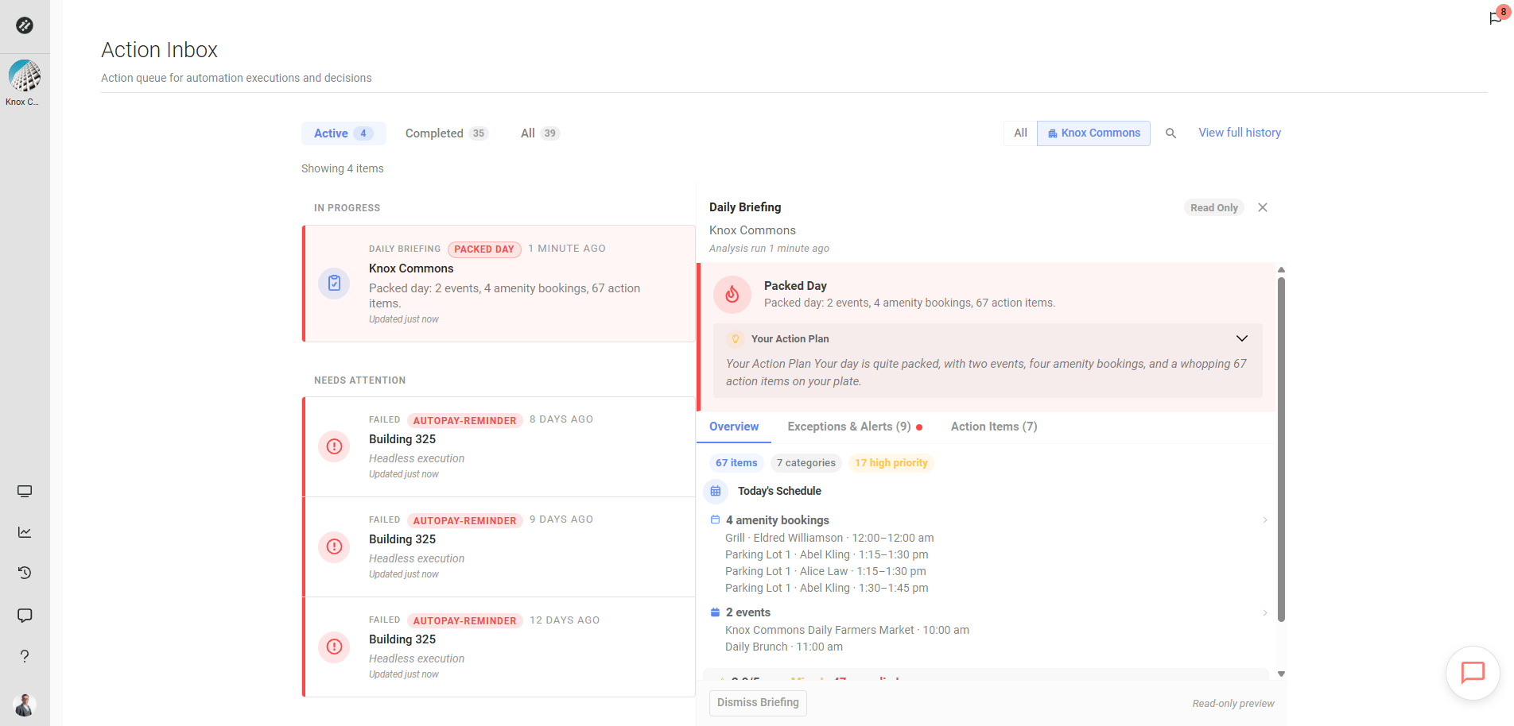This screenshot has height=726, width=1514.
Task: Click the alert icon on the 12 days ago item
Action: click(335, 647)
